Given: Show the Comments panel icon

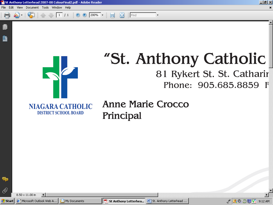Looking at the screenshot, I should point(5,179).
